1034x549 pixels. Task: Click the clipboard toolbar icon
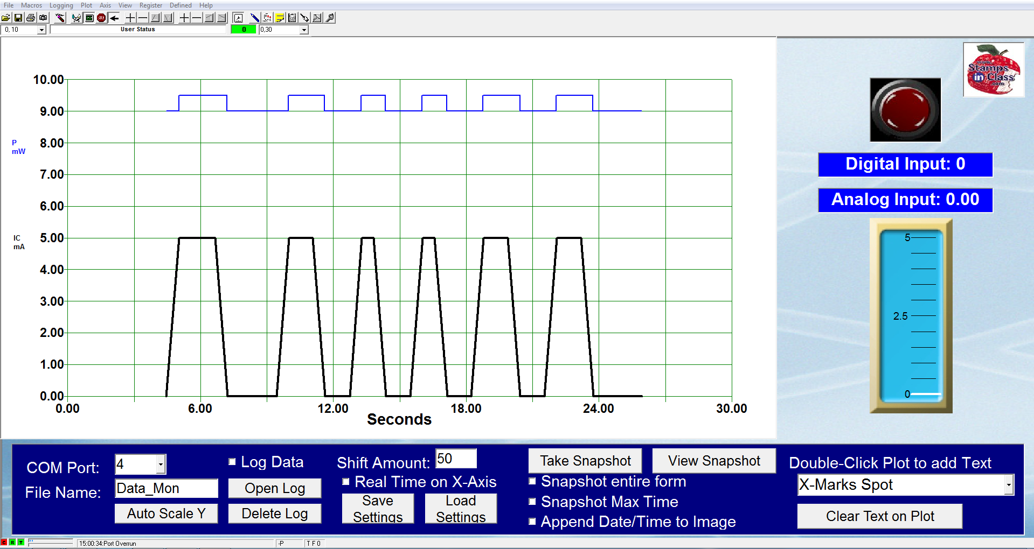point(292,18)
